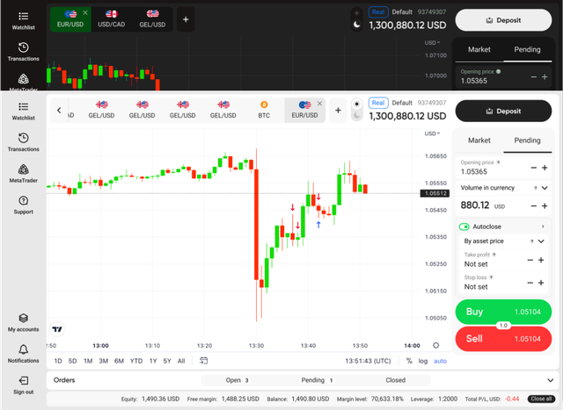Open Transactions in the dark-theme window
Viewport: 563px width, 410px height.
(24, 52)
